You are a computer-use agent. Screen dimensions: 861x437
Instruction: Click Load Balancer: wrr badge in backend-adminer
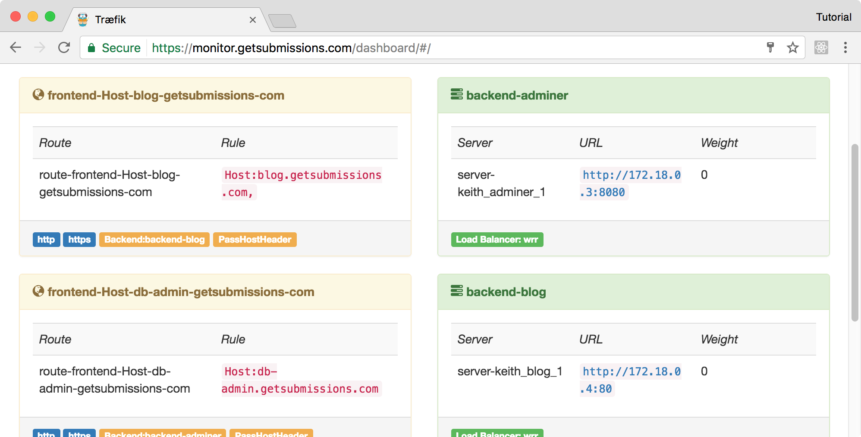[497, 240]
